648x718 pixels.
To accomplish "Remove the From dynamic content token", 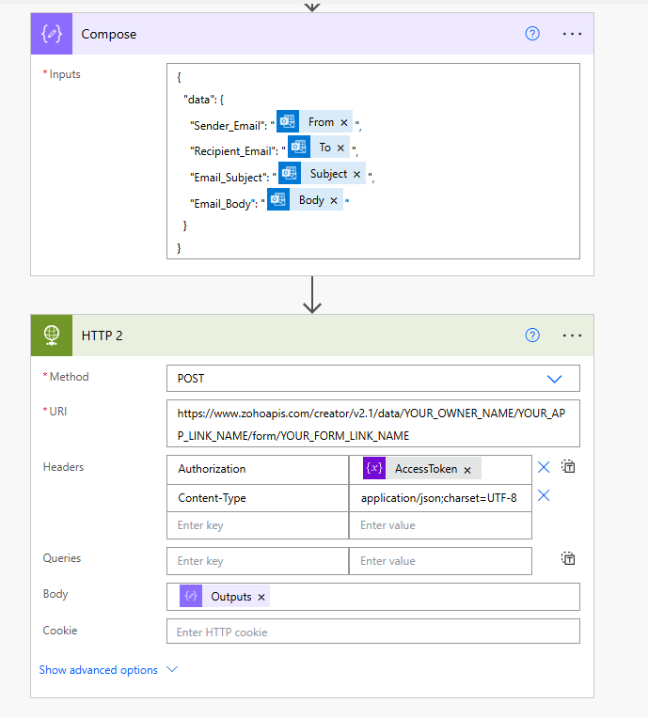I will pos(343,122).
